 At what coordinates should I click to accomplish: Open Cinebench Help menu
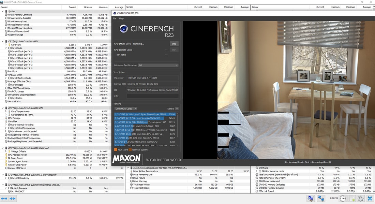(121, 18)
